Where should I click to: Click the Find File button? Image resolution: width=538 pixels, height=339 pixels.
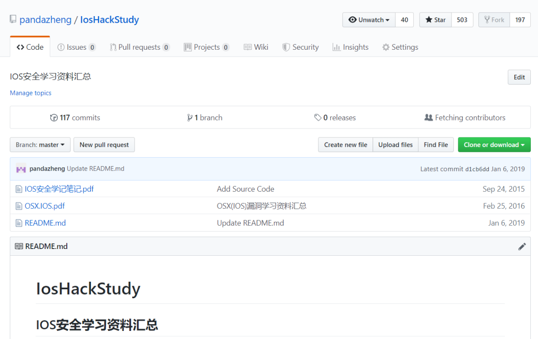[436, 145]
